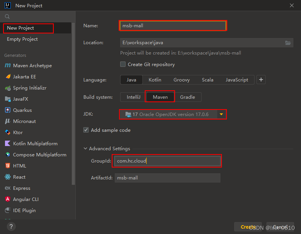Select Quarkus generator entry
This screenshot has height=234, width=301.
pyautogui.click(x=35, y=110)
